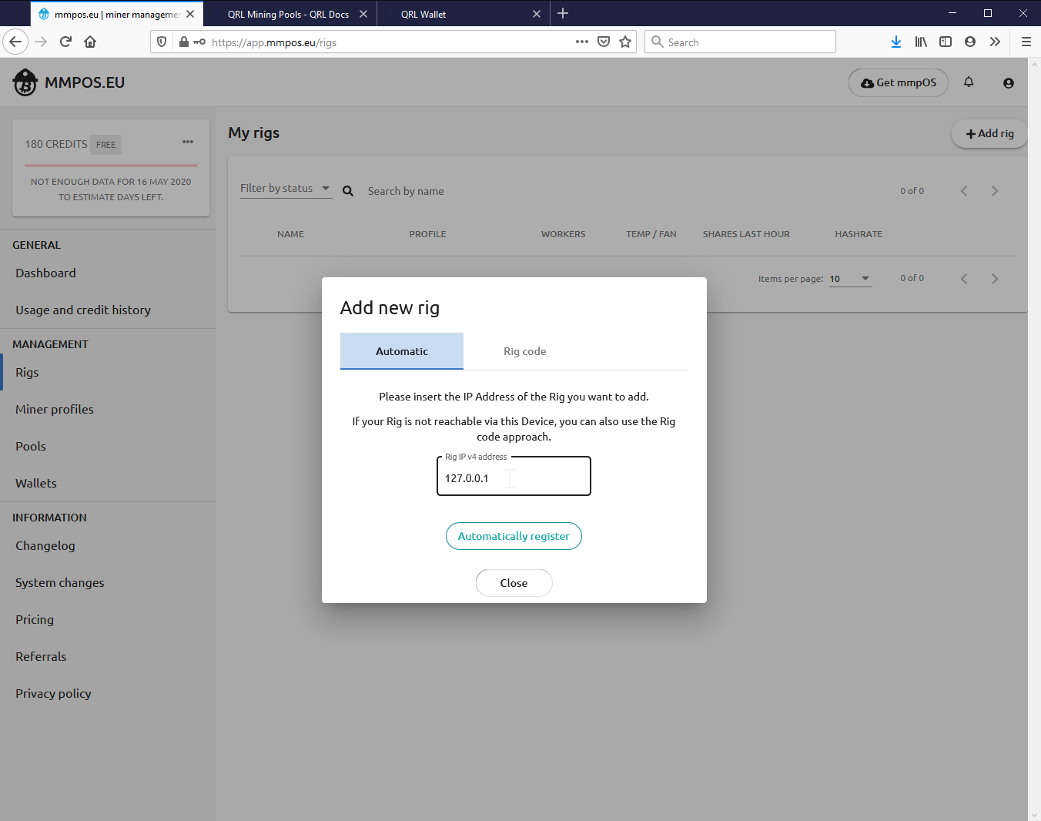Image resolution: width=1041 pixels, height=821 pixels.
Task: Click Automatically register button
Action: (514, 536)
